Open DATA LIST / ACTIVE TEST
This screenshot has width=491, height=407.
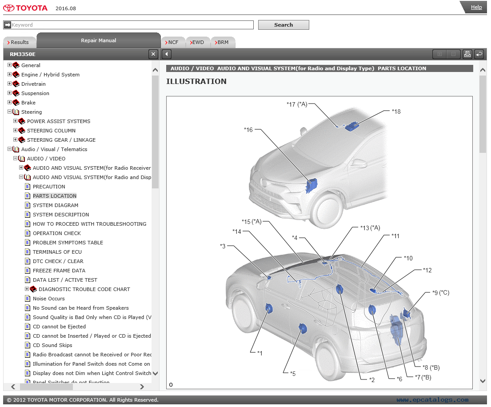[65, 280]
